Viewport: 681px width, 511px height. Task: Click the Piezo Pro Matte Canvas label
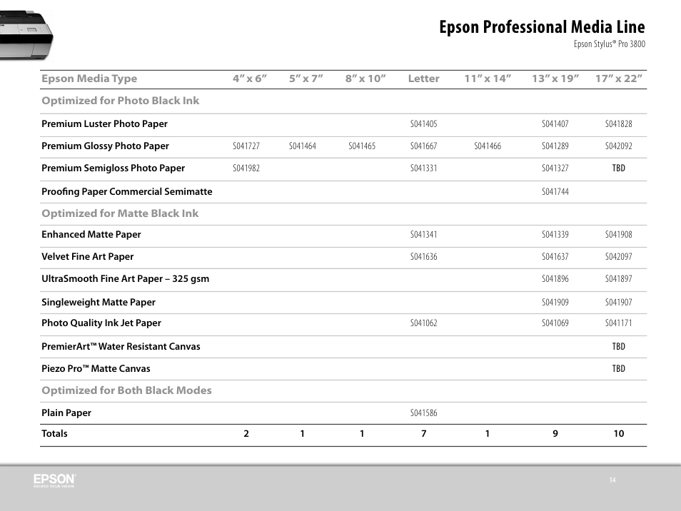[96, 368]
